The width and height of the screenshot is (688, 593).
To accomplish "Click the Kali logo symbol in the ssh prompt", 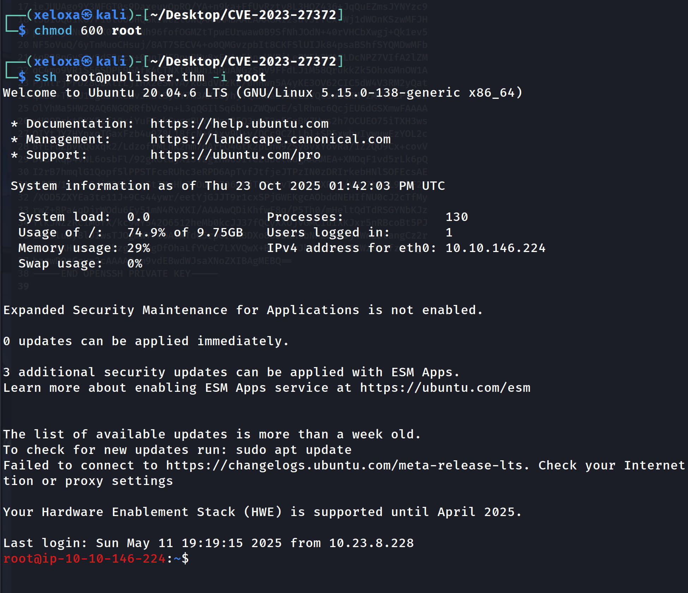I will pos(87,61).
